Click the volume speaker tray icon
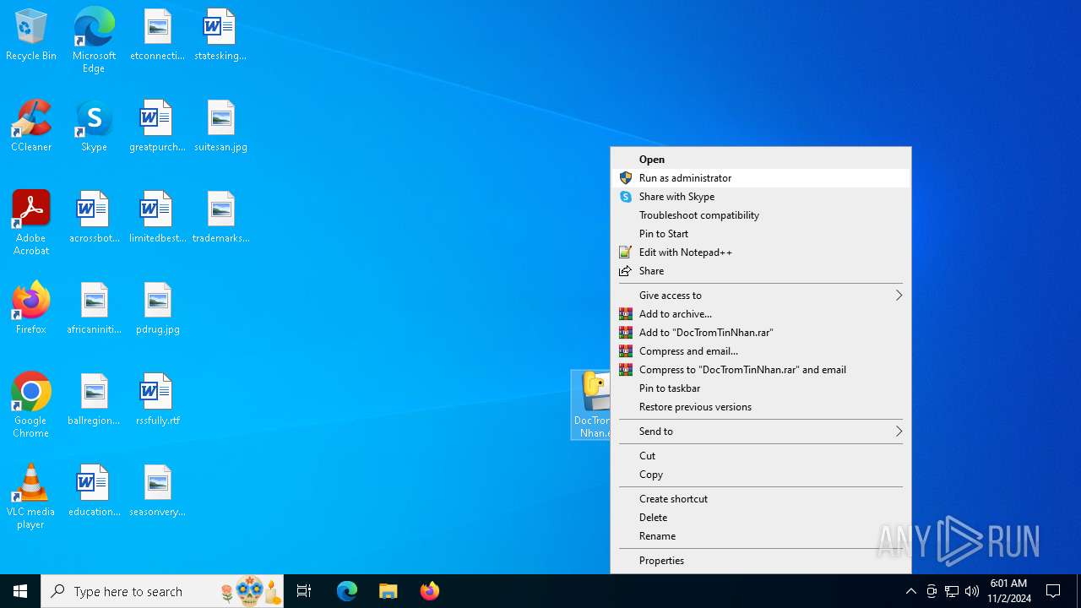Image resolution: width=1081 pixels, height=608 pixels. click(972, 591)
